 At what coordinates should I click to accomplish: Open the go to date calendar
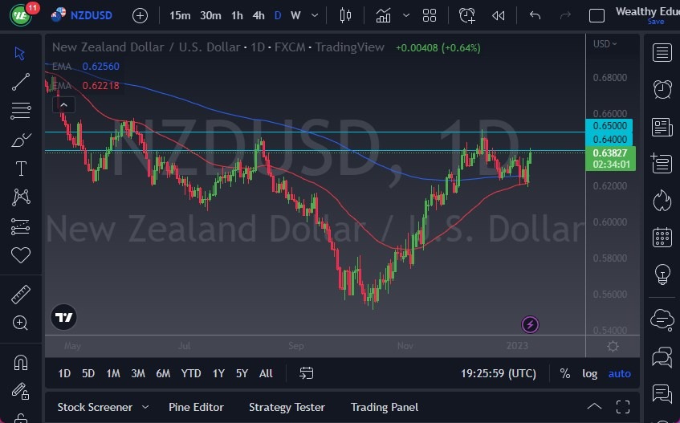[306, 373]
